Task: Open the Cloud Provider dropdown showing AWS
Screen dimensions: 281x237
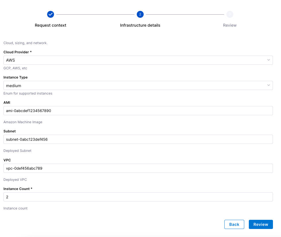Action: click(138, 60)
